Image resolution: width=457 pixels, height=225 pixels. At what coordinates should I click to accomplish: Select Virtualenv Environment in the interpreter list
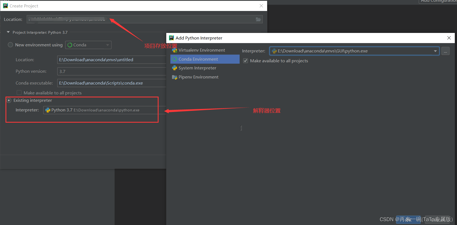click(x=205, y=50)
